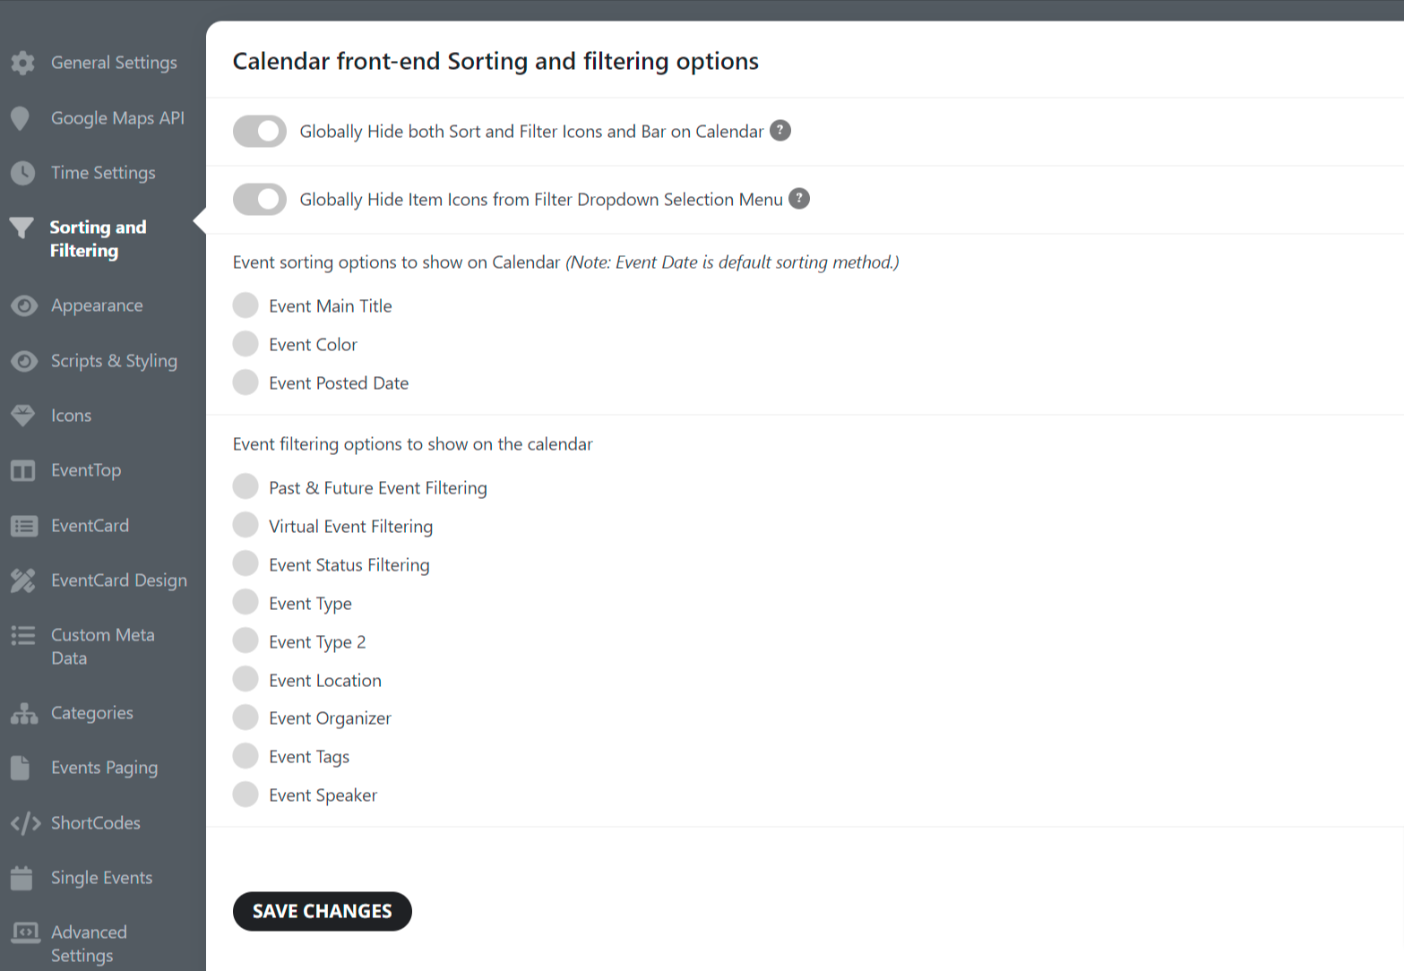
Task: Click the Categories hierarchy icon
Action: 24,713
